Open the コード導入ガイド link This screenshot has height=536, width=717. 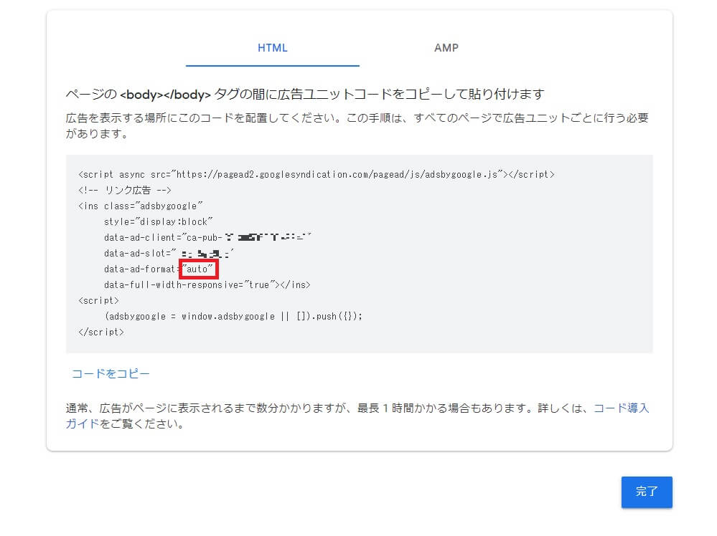[x=621, y=408]
